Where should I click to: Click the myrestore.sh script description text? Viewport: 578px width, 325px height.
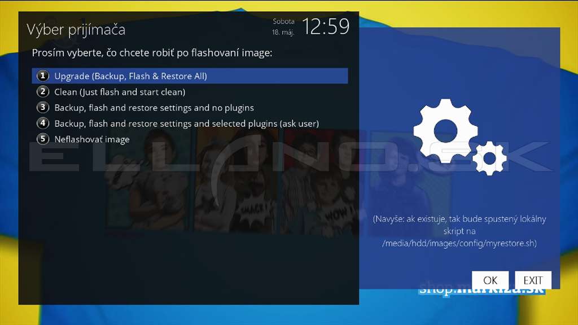pos(459,231)
